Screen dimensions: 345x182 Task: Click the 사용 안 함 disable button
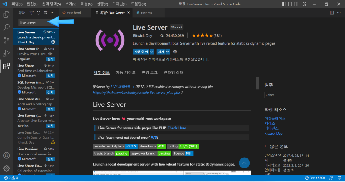coord(141,52)
